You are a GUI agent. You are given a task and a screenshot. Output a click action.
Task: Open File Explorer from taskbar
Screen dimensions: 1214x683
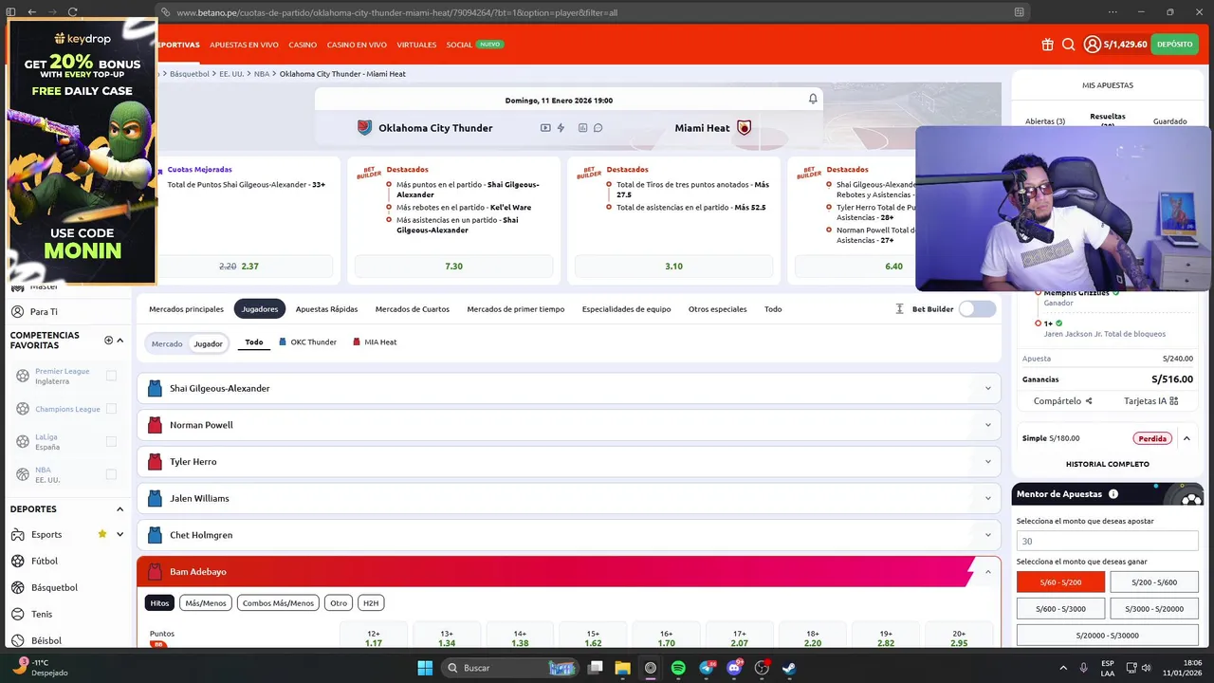click(x=622, y=668)
